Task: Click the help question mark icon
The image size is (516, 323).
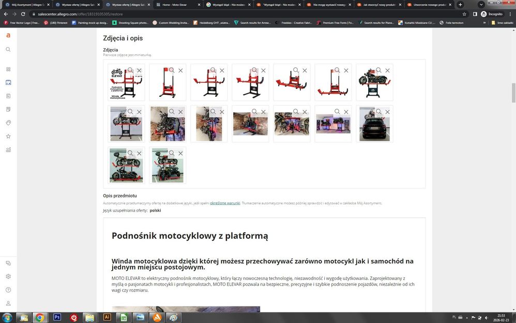Action: click(8, 290)
